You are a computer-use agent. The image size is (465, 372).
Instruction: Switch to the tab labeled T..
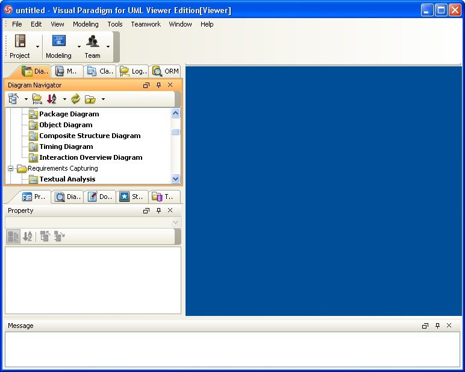point(164,197)
